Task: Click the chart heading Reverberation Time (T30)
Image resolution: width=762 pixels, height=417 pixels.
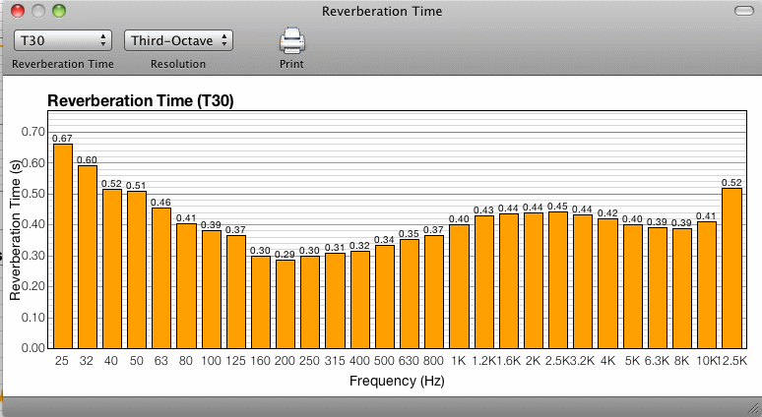Action: 140,100
